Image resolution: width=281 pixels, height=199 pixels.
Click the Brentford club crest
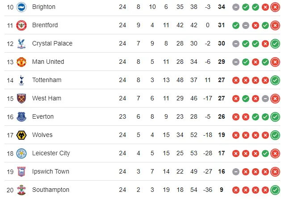point(21,25)
